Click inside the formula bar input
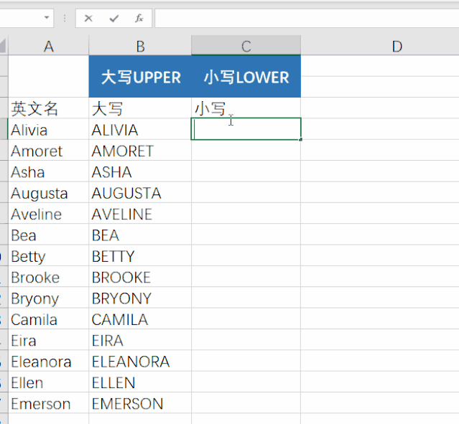459x424 pixels. [x=307, y=19]
